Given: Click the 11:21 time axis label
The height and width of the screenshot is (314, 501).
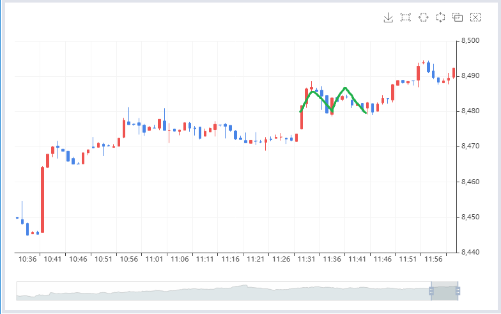Looking at the screenshot, I should pyautogui.click(x=256, y=260).
